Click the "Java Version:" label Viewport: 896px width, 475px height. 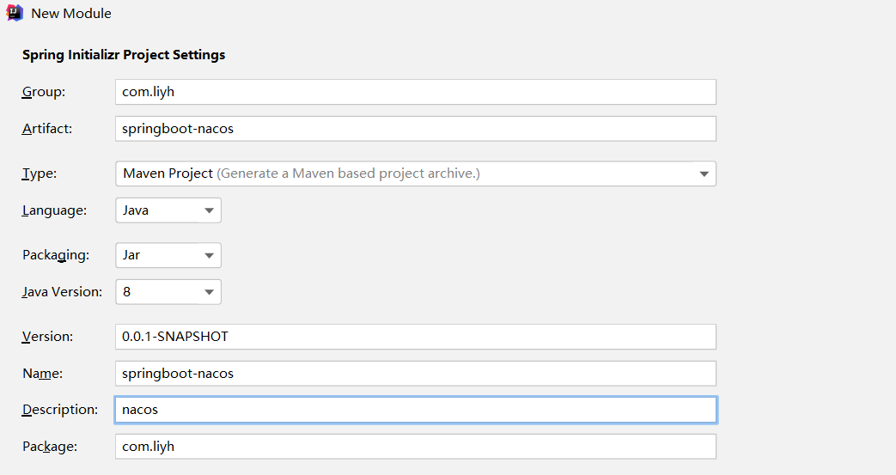62,292
